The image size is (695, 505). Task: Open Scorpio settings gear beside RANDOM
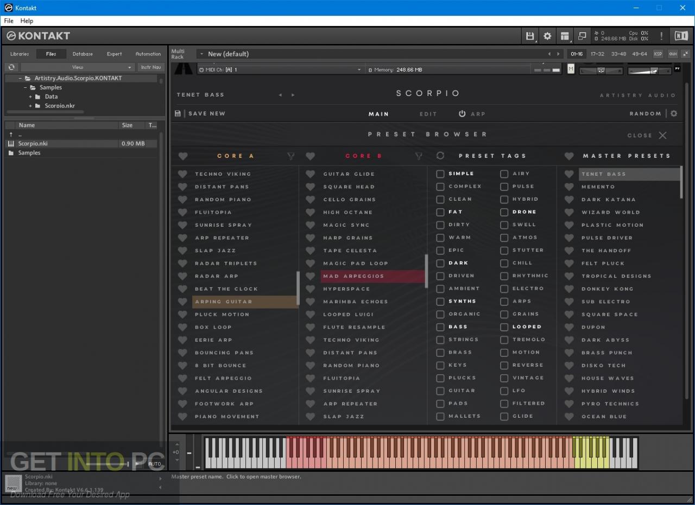(x=674, y=114)
